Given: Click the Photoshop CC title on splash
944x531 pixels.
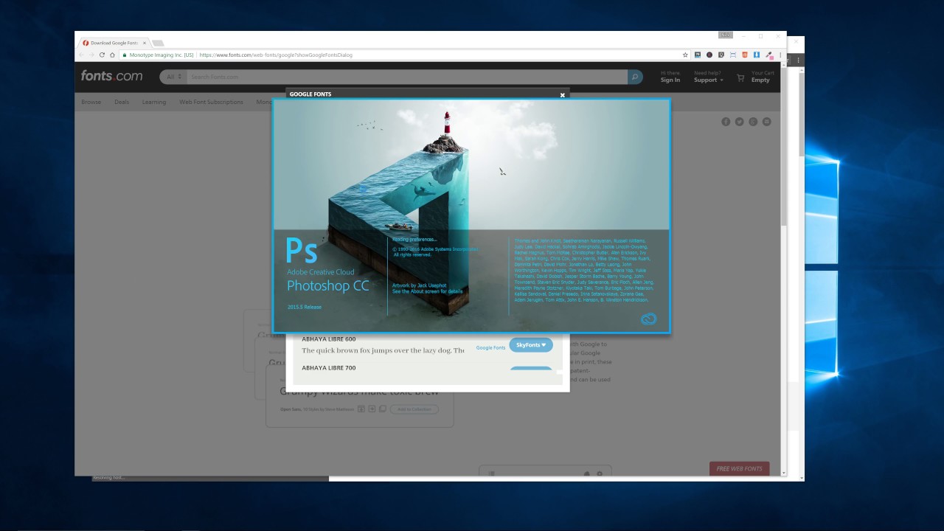Looking at the screenshot, I should point(327,286).
